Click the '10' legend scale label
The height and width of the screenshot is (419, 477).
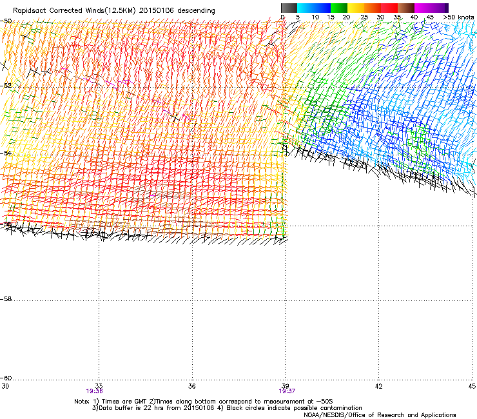coord(315,17)
